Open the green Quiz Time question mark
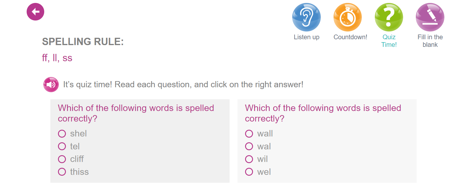 [x=389, y=17]
